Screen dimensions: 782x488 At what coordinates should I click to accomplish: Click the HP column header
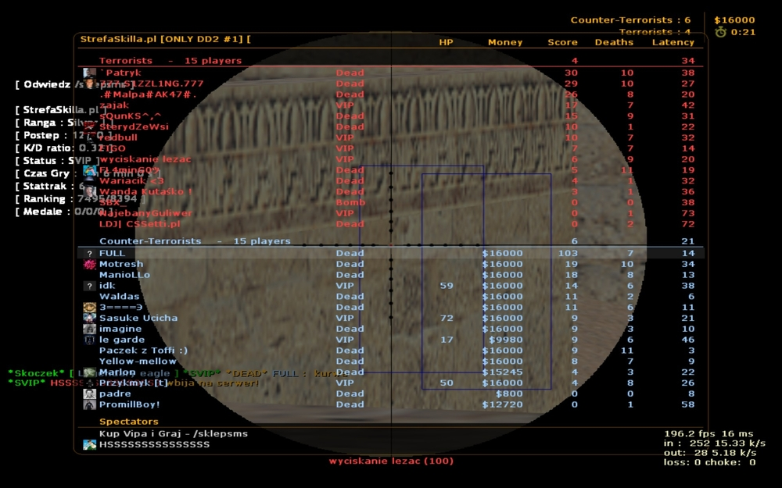tap(446, 42)
